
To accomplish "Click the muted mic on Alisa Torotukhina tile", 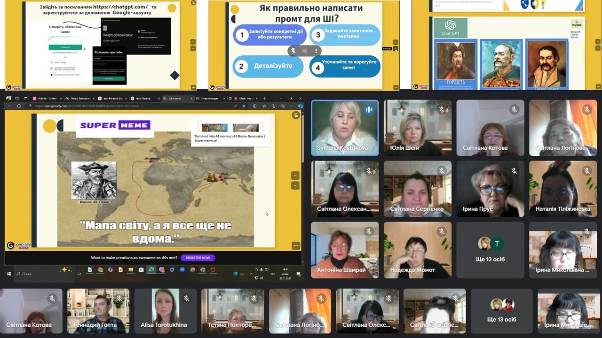I will click(x=187, y=298).
